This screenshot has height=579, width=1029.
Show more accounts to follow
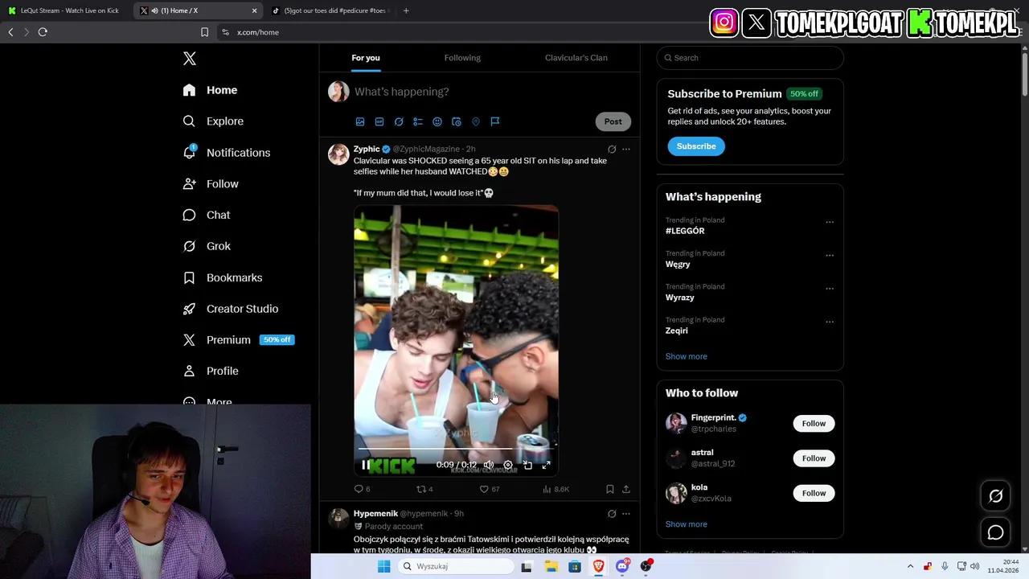pyautogui.click(x=687, y=524)
